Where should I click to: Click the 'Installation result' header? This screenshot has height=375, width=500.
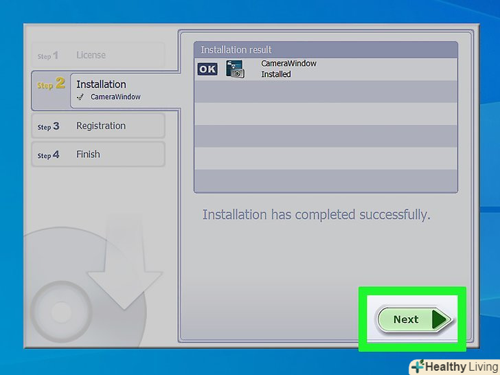click(x=326, y=49)
